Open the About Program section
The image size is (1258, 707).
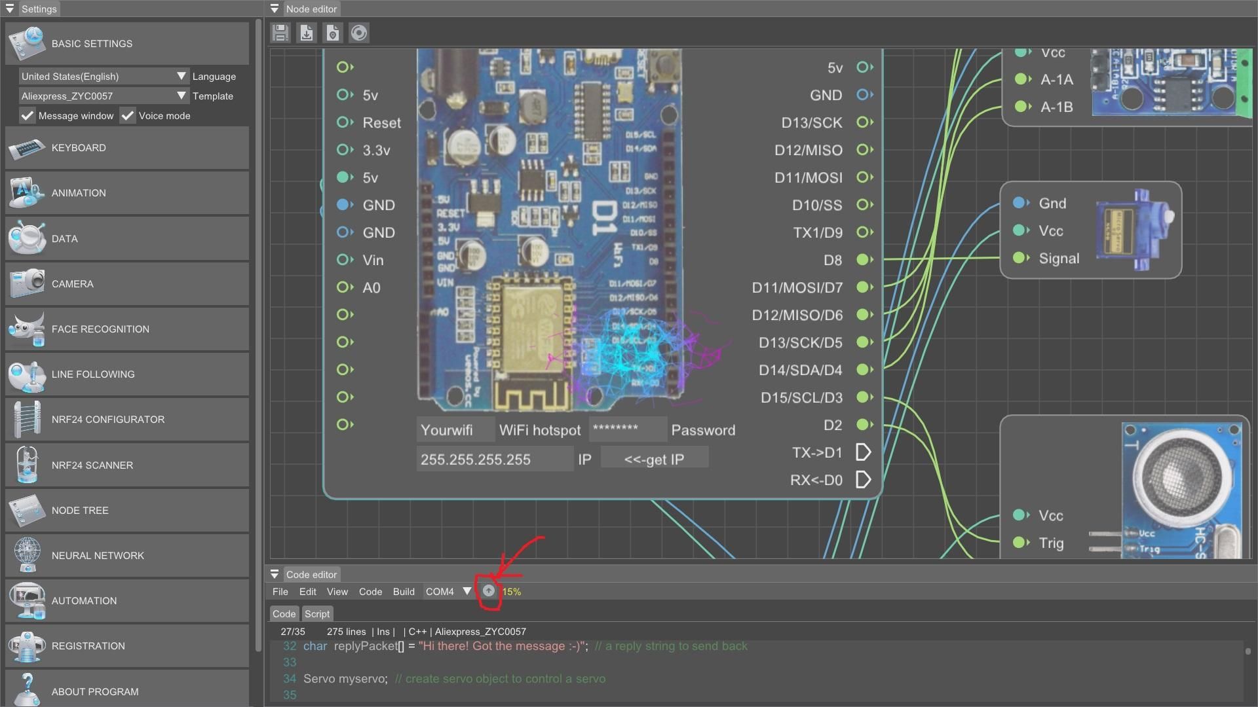94,691
